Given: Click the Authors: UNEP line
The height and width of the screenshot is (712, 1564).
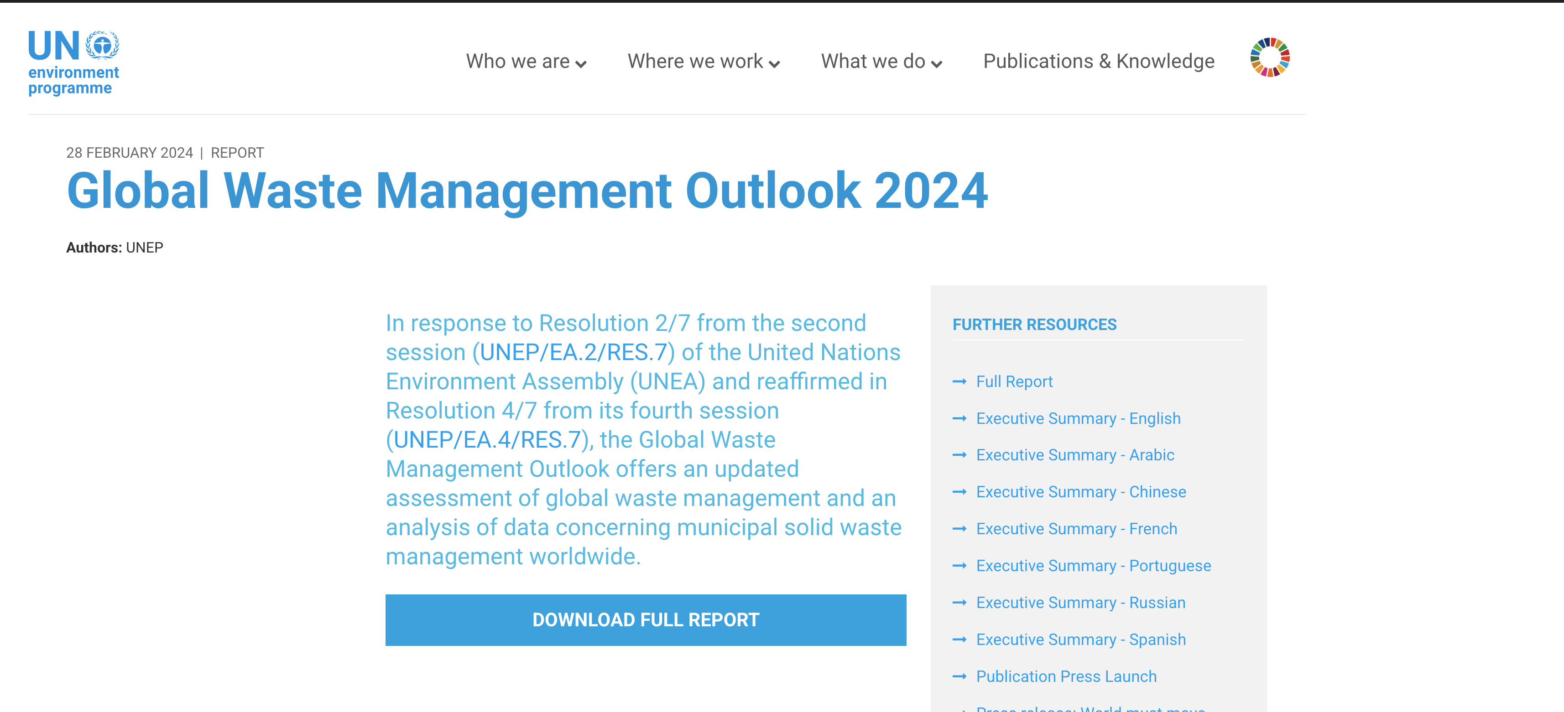Looking at the screenshot, I should pos(115,248).
